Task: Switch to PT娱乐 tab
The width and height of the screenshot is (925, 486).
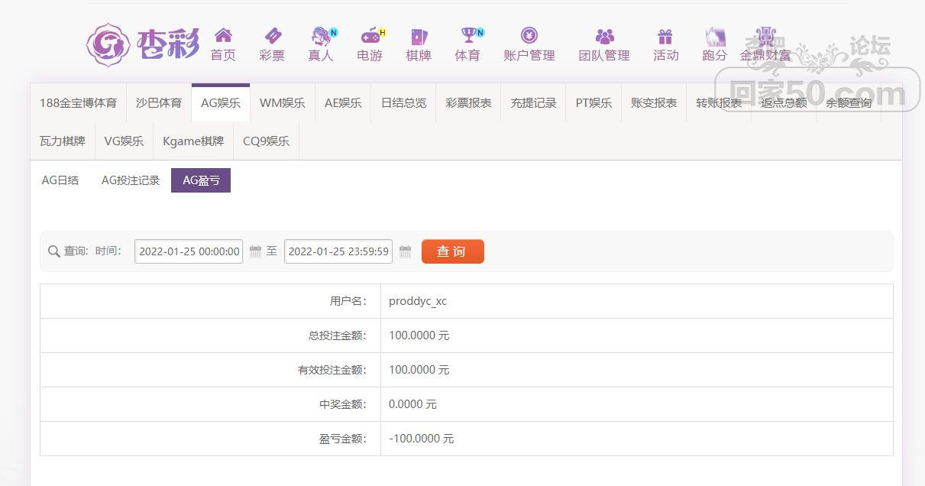Action: (x=593, y=102)
